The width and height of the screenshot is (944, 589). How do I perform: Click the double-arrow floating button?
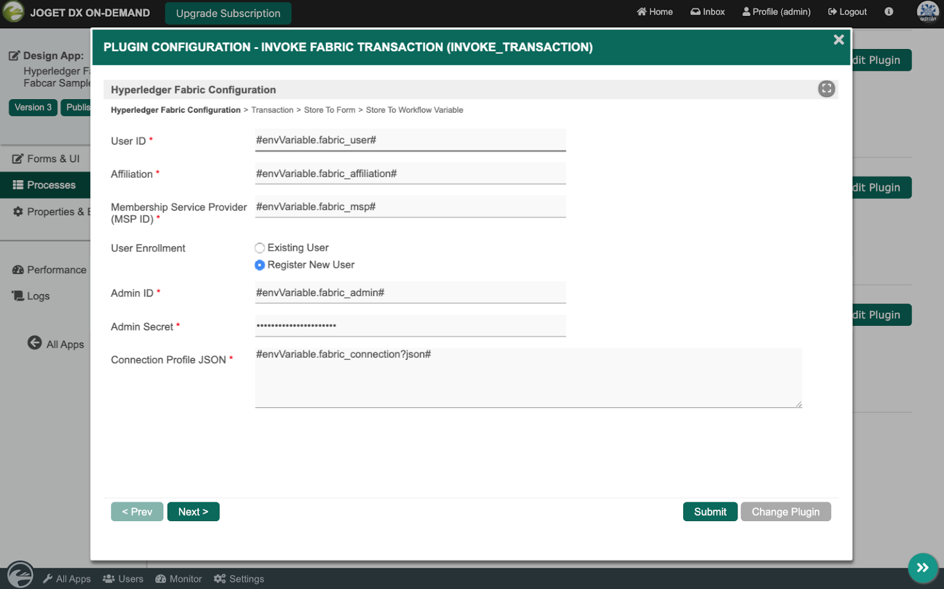click(x=923, y=568)
